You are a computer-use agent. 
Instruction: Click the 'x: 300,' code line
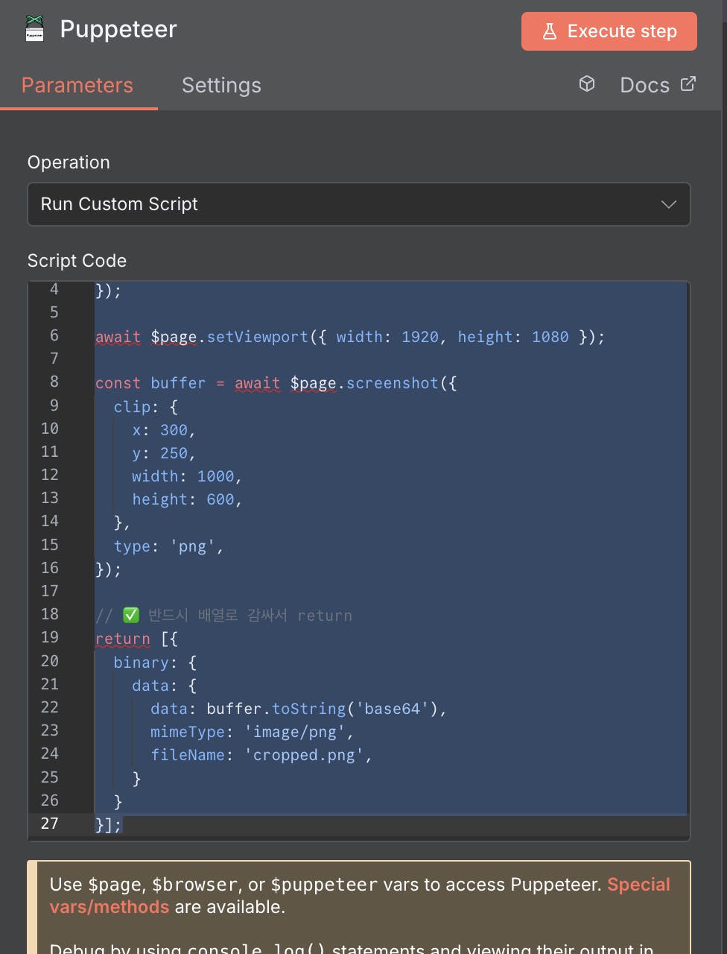click(x=164, y=430)
